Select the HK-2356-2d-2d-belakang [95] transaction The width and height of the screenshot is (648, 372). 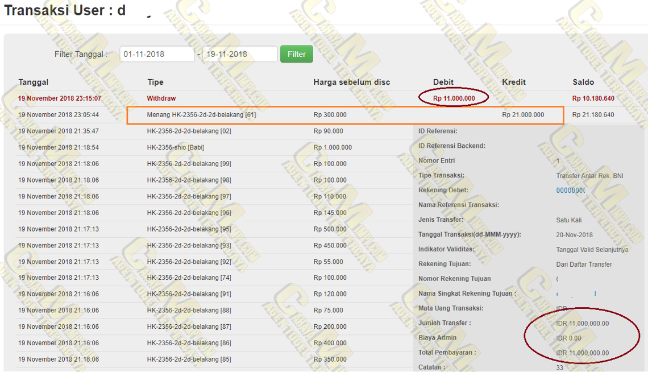tap(189, 229)
